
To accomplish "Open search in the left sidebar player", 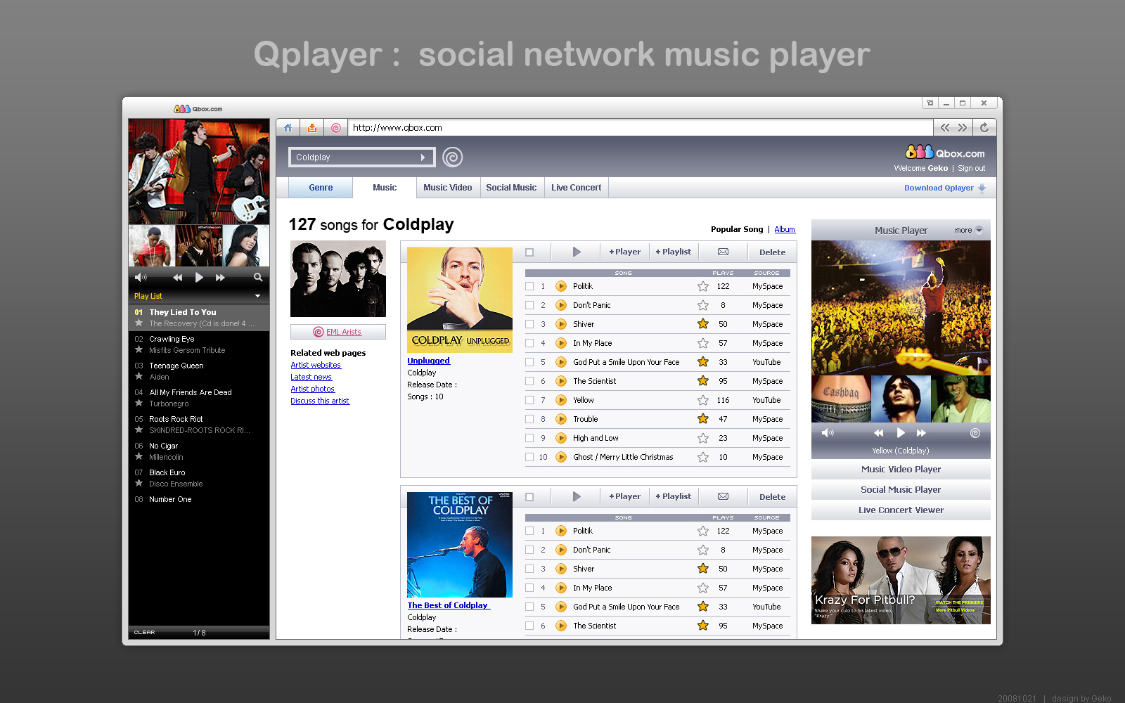I will [x=258, y=278].
